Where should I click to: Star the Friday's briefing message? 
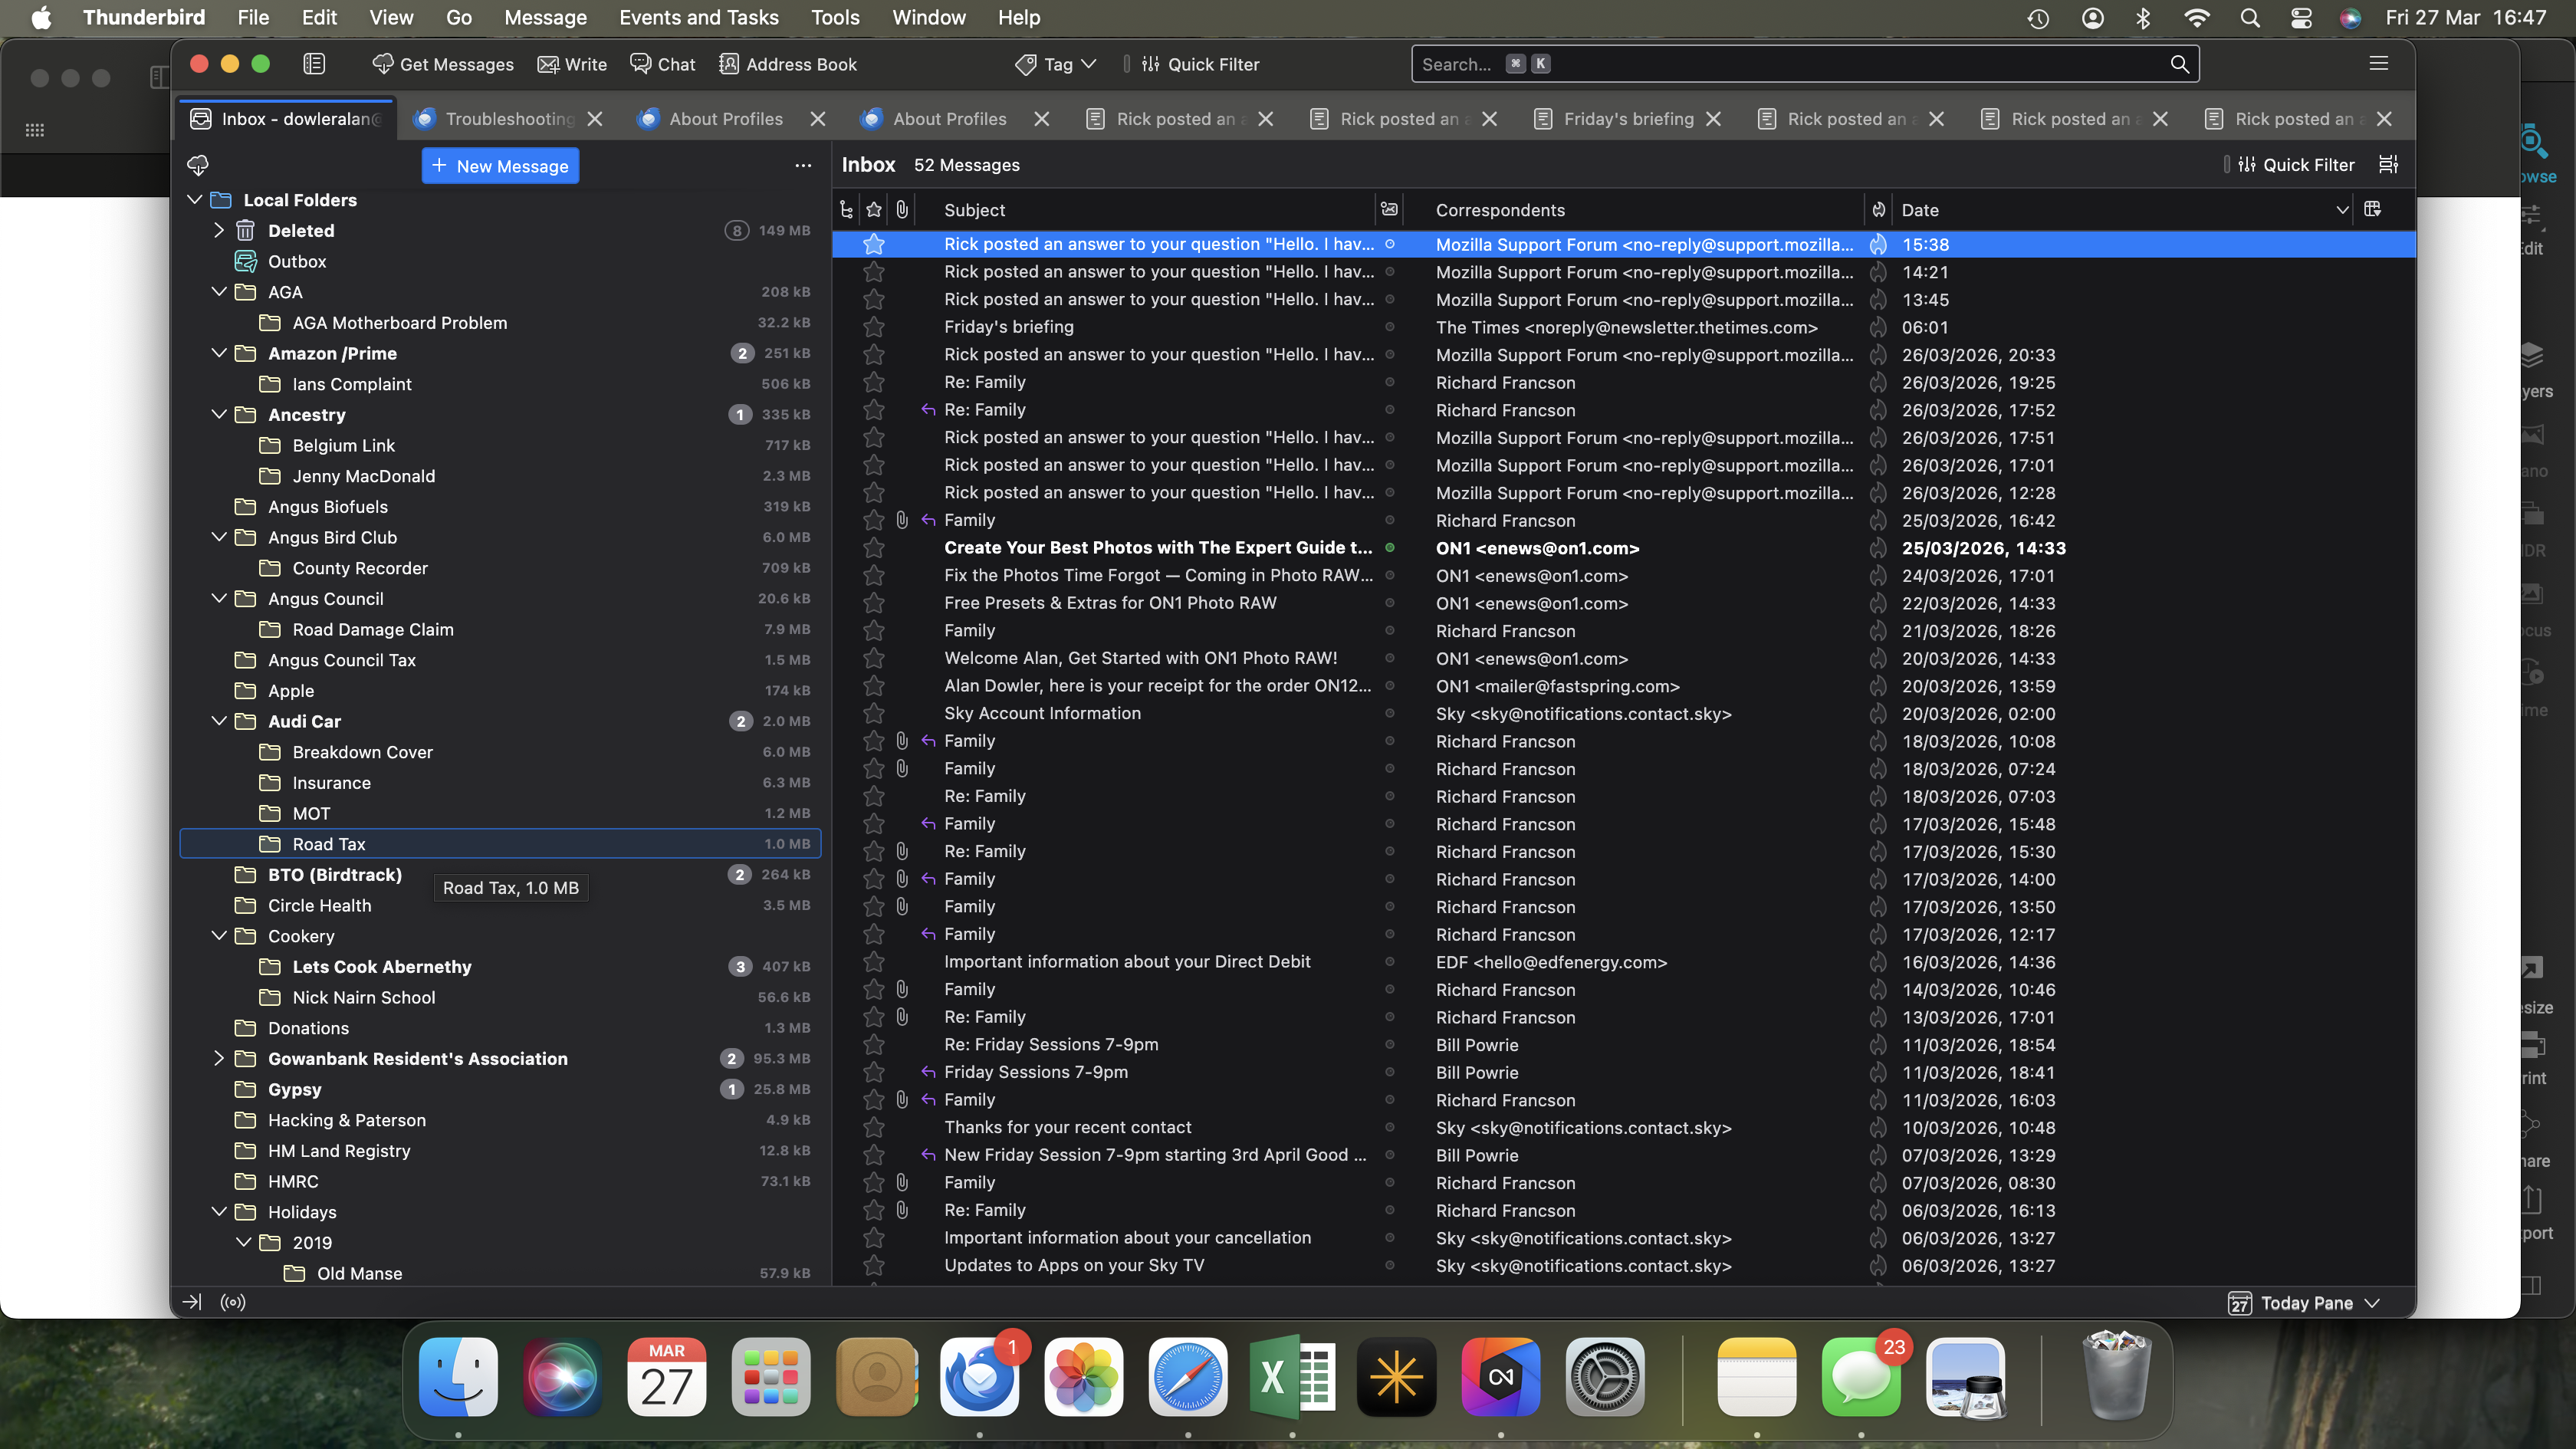(874, 327)
